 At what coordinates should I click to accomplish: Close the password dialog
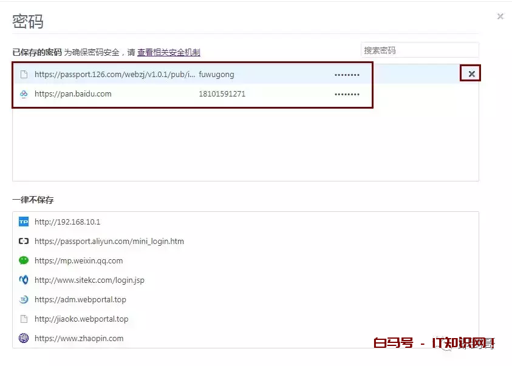click(x=500, y=16)
